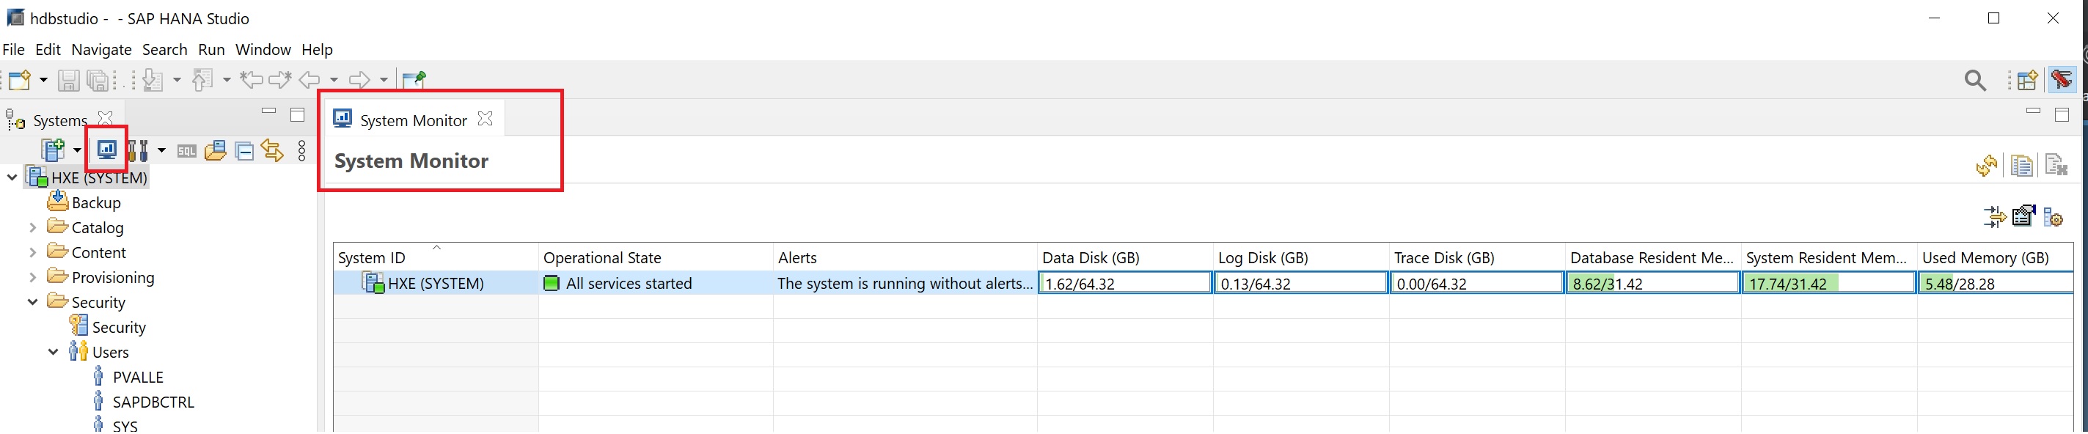
Task: Expand the Provisioning folder
Action: tap(32, 278)
